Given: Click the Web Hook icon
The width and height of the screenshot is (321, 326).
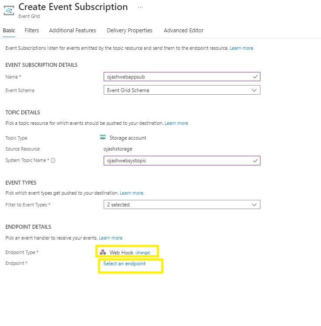Looking at the screenshot, I should [103, 252].
